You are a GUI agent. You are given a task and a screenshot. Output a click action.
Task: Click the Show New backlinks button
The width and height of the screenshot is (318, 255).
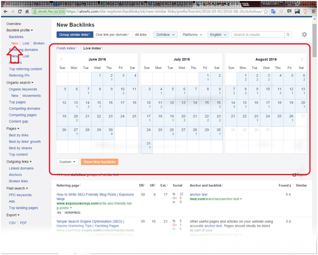(x=100, y=162)
